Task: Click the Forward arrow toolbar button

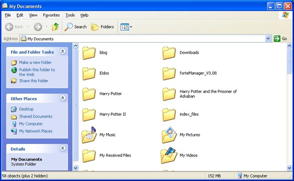Action: point(38,27)
